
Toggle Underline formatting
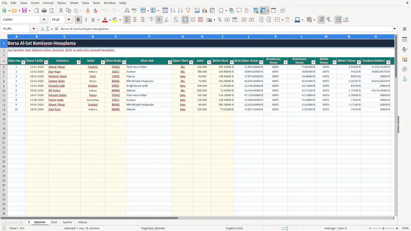pyautogui.click(x=93, y=20)
